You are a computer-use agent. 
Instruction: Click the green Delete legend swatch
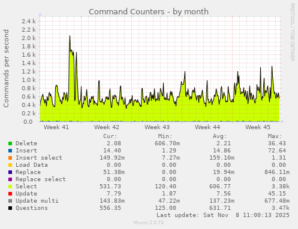[10, 143]
